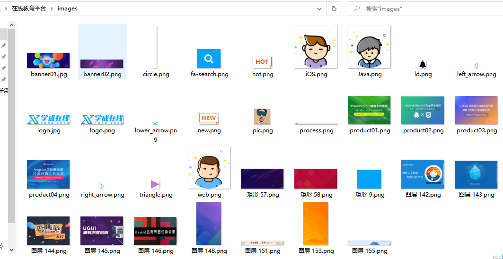Select right_arrow.png file
The image size is (503, 259).
[x=102, y=186]
